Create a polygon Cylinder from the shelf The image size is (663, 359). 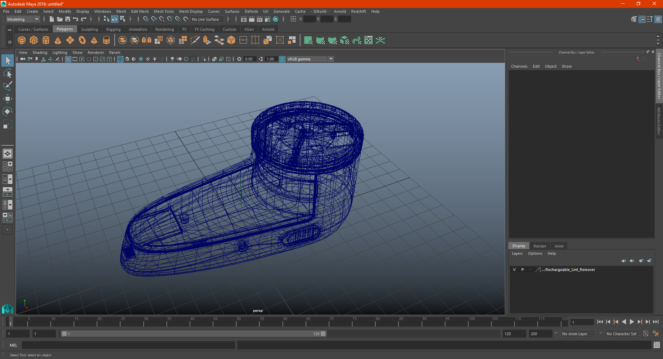click(x=46, y=40)
